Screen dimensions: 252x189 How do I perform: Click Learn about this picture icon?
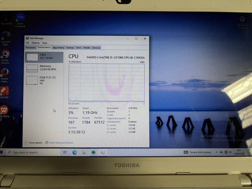point(242,22)
